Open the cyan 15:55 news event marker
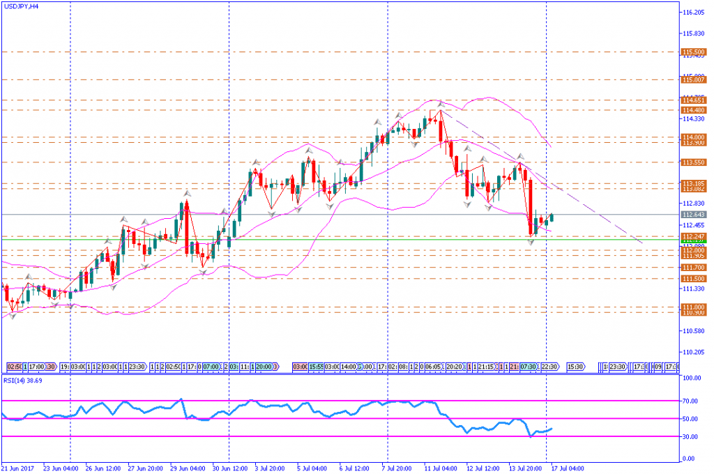Viewport: 714px width, 476px height. [x=317, y=367]
